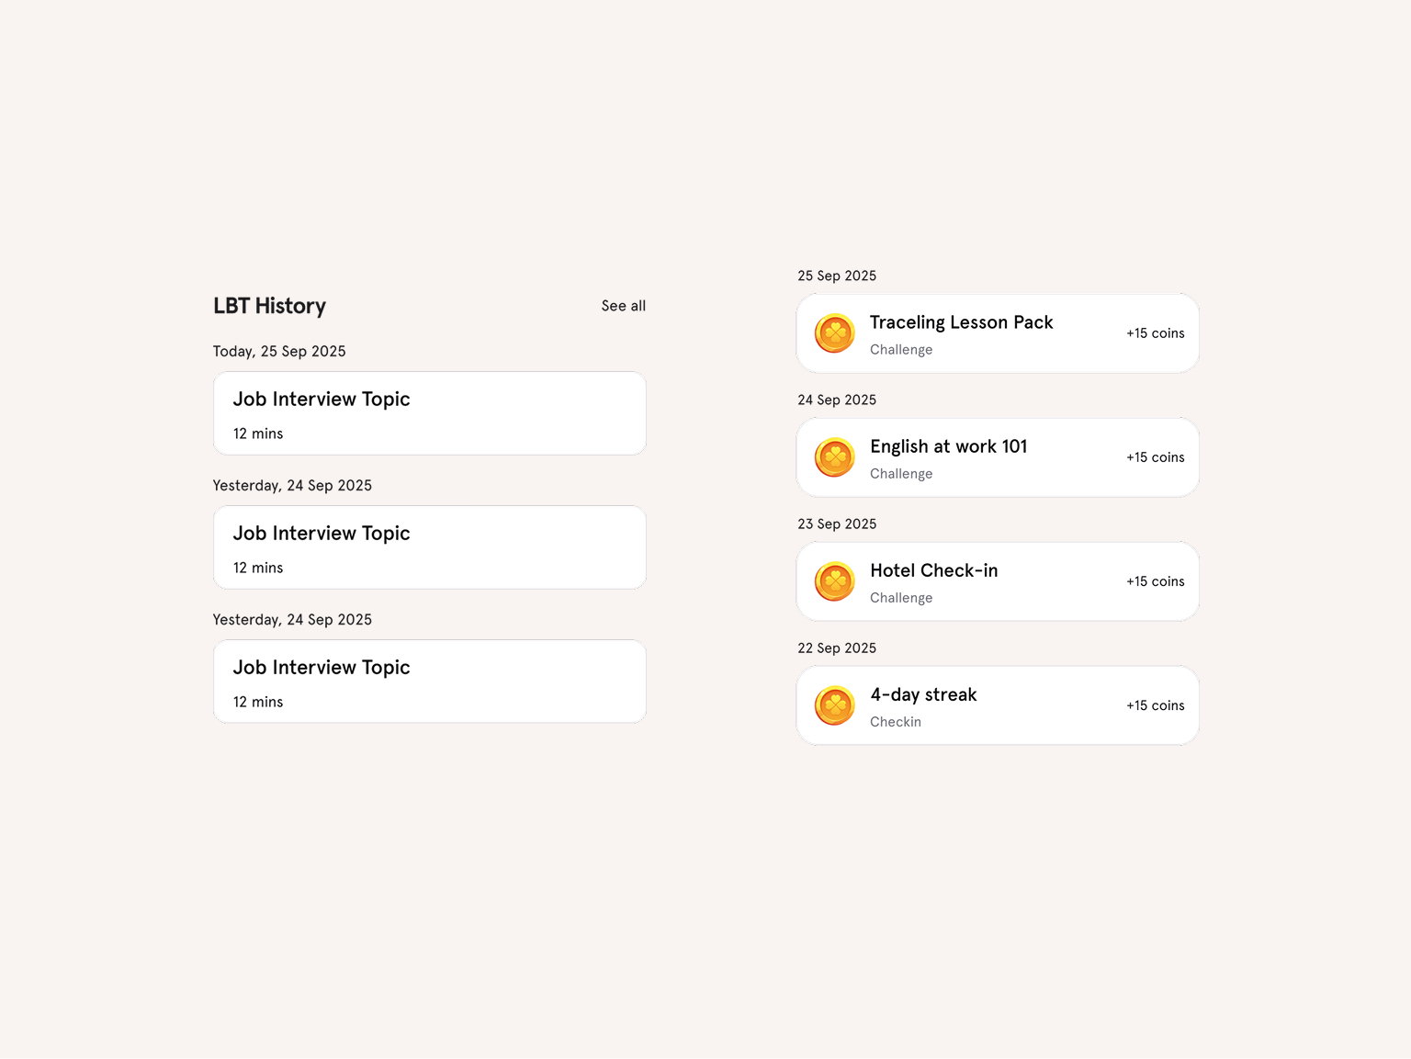This screenshot has width=1411, height=1059.
Task: Select the Hotel Check-in challenge title
Action: tap(933, 570)
